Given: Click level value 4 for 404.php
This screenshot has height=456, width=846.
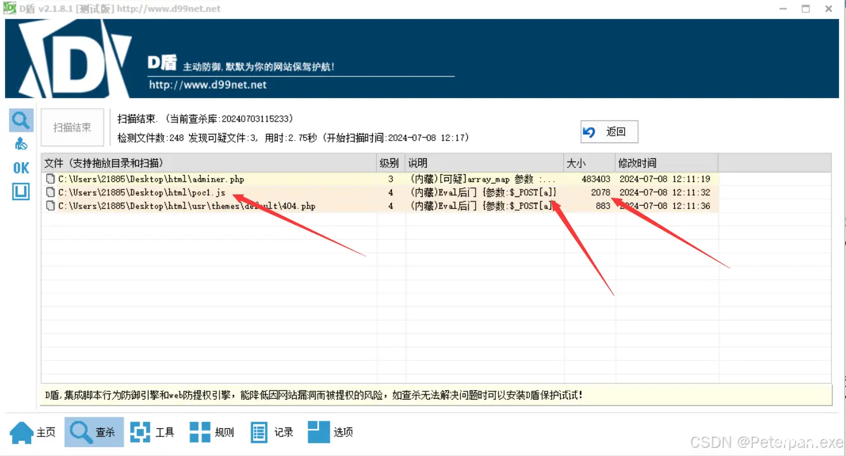Looking at the screenshot, I should (391, 206).
